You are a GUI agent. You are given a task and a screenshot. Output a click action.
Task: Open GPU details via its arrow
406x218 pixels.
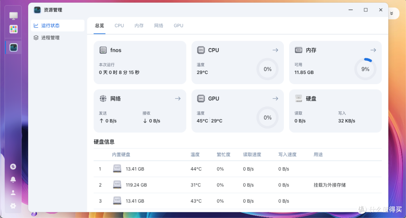tap(275, 98)
